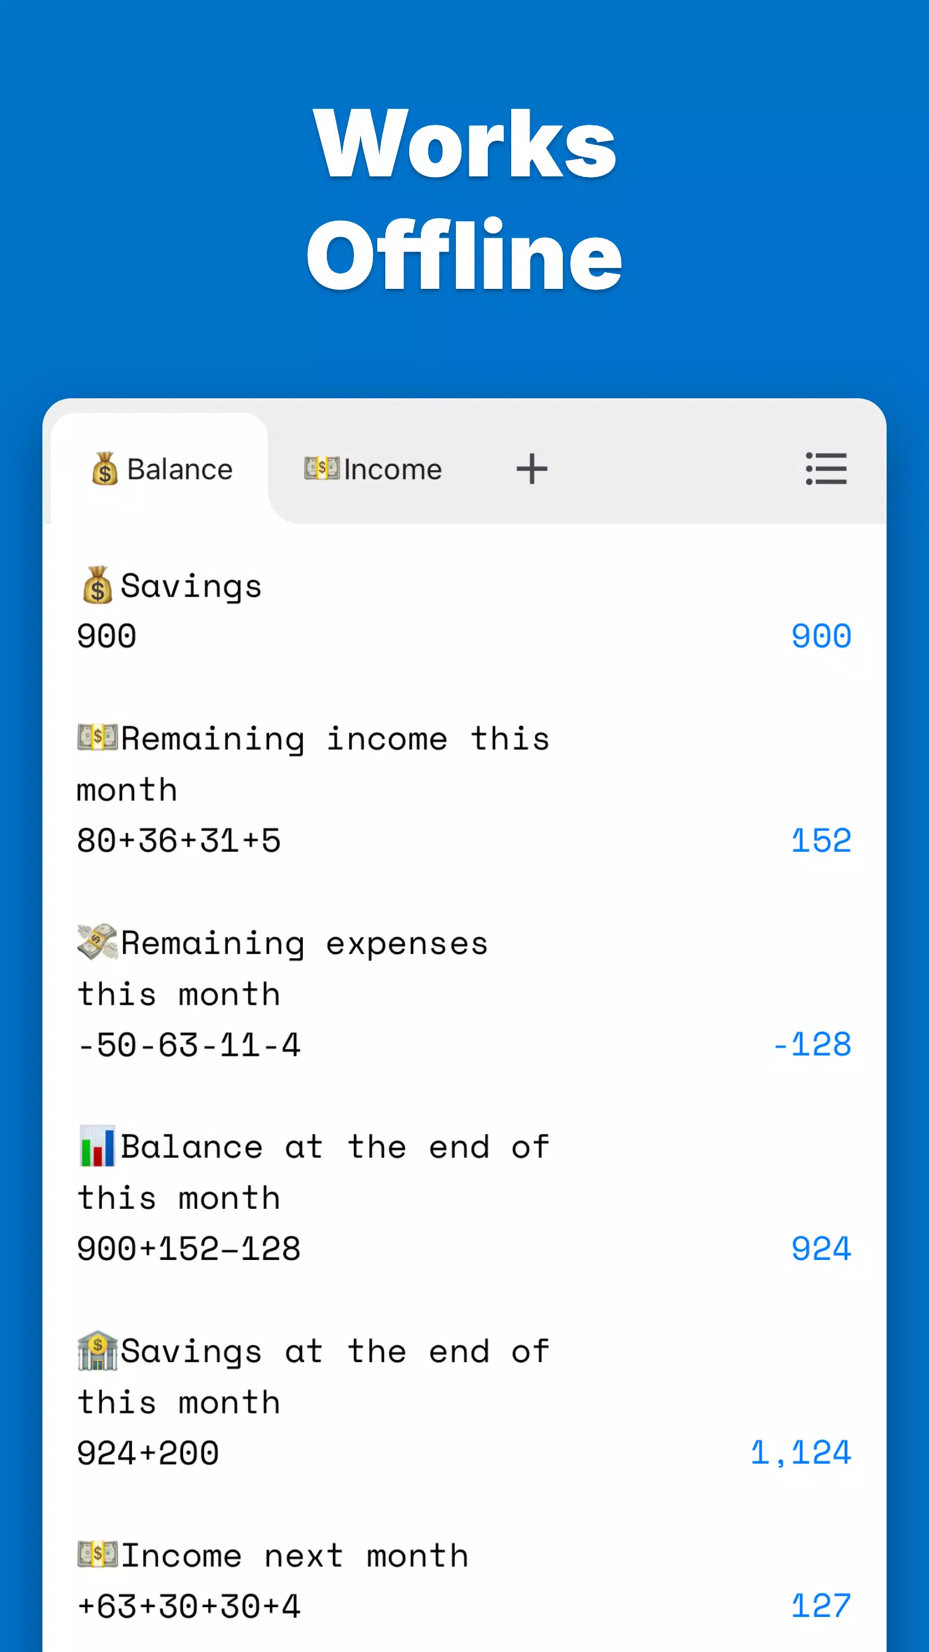
Task: Add a new tab with the plus icon
Action: 531,469
